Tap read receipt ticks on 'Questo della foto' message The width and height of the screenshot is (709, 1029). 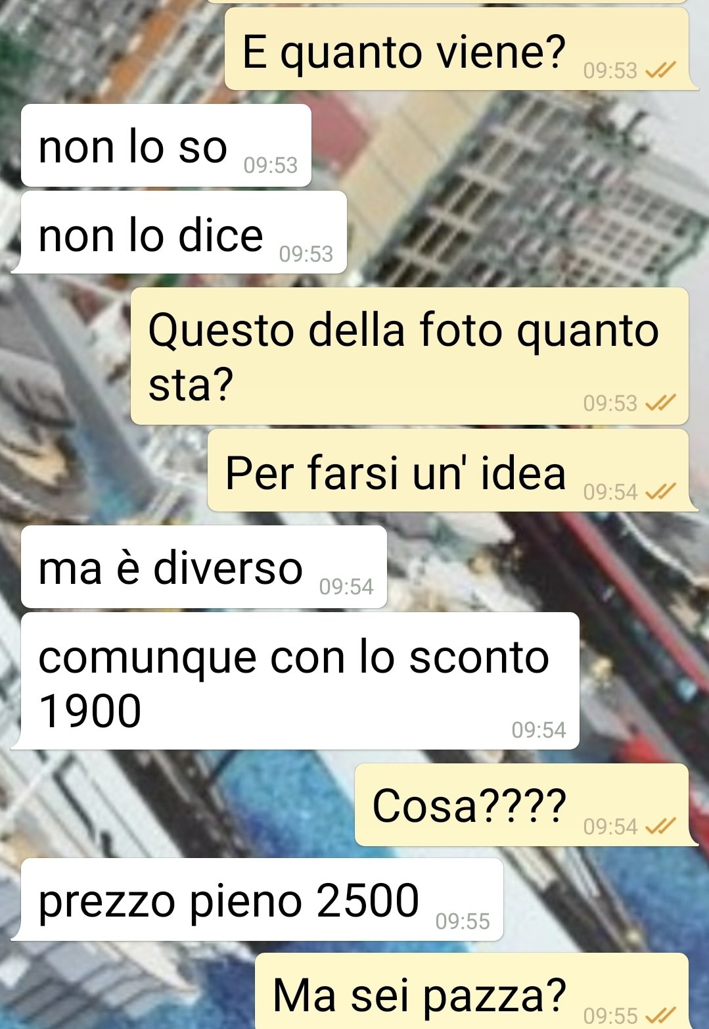(660, 402)
